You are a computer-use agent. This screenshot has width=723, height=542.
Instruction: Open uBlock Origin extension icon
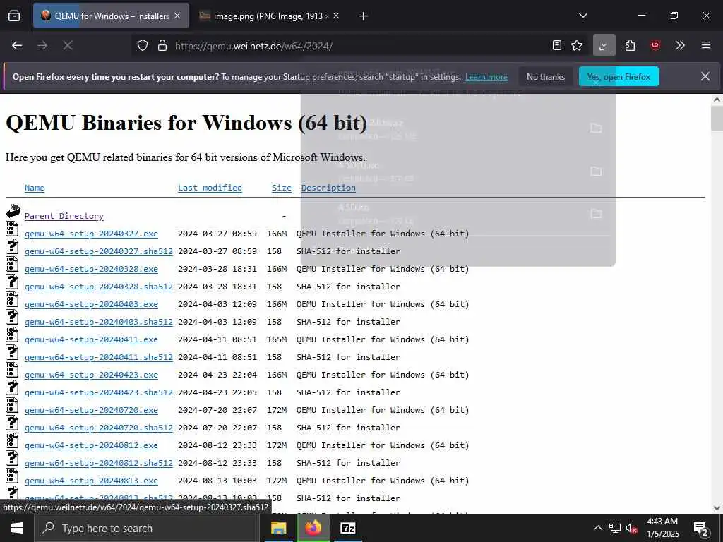[x=655, y=45]
